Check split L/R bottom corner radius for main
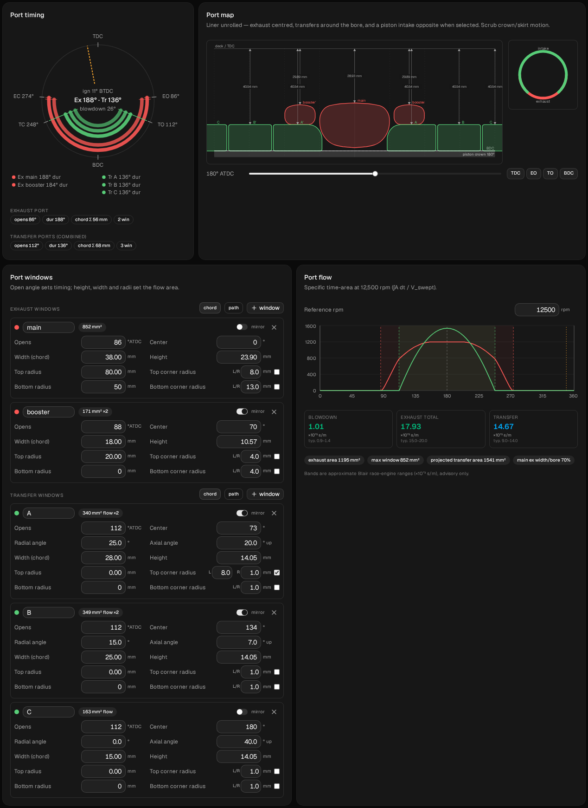The width and height of the screenshot is (588, 808). tap(277, 387)
